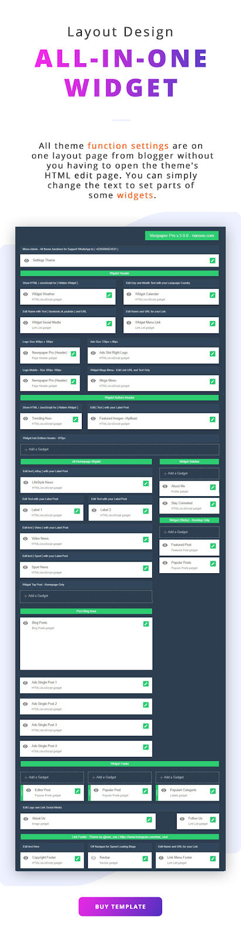Add a Gadget under Widget Top Post
This screenshot has width=241, height=936.
point(86,596)
